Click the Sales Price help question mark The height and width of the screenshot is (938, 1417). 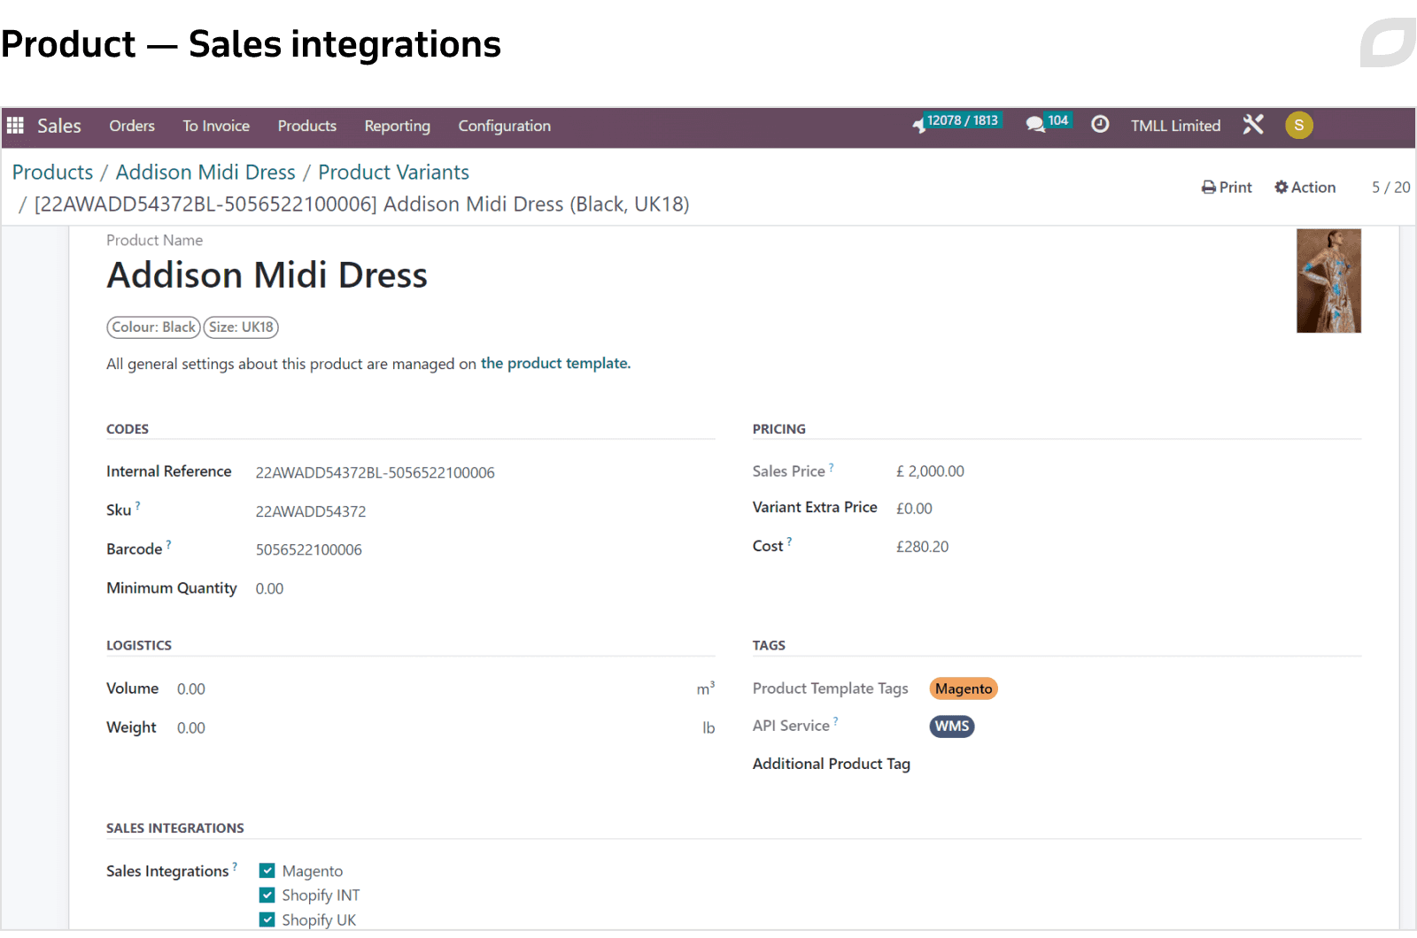[831, 467]
